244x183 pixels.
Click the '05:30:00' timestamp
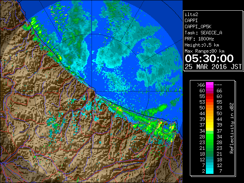pyautogui.click(x=209, y=58)
